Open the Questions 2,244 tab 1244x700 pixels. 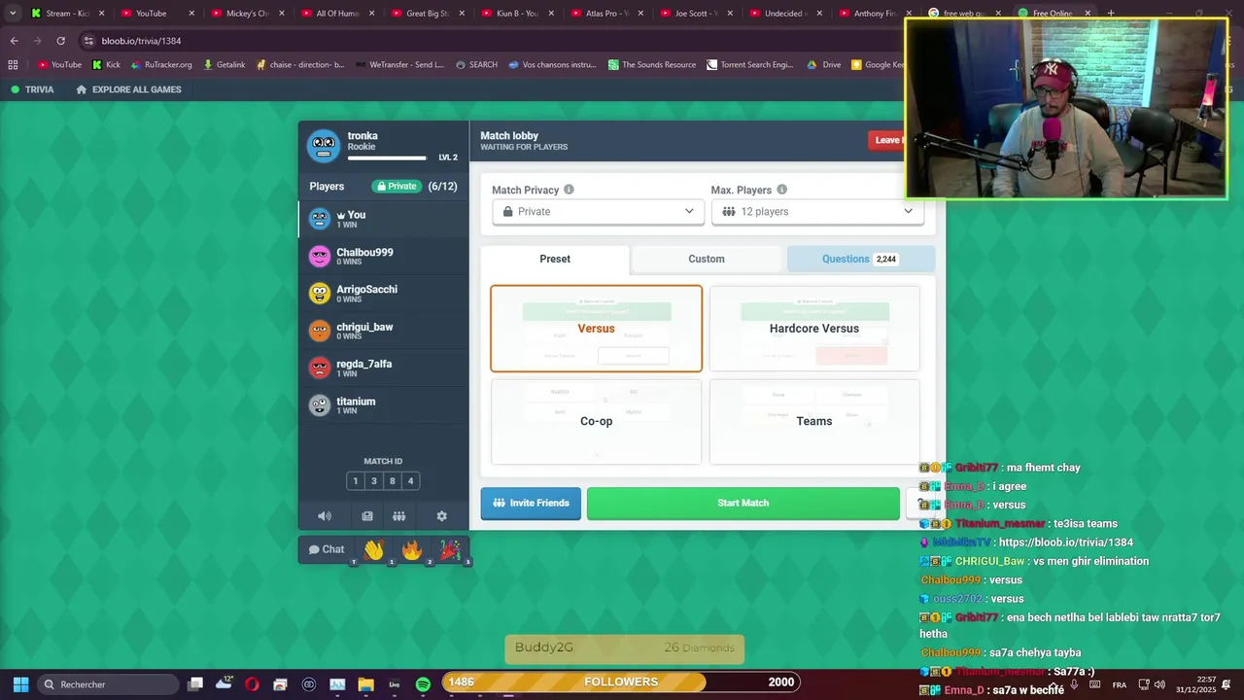click(x=860, y=259)
